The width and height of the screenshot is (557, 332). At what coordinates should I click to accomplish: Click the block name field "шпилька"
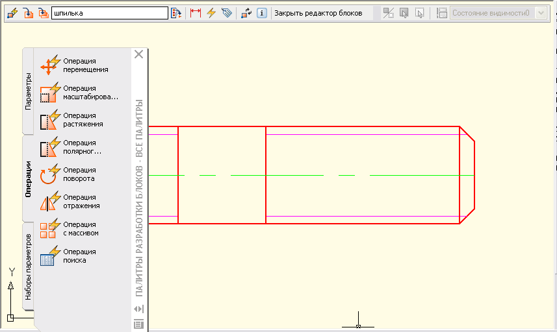click(110, 13)
